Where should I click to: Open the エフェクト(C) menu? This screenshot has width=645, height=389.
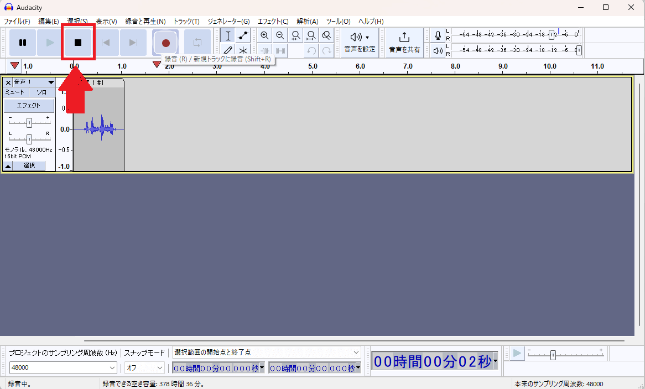coord(273,22)
